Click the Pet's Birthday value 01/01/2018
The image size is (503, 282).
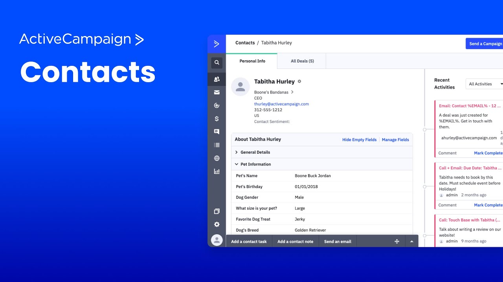306,187
